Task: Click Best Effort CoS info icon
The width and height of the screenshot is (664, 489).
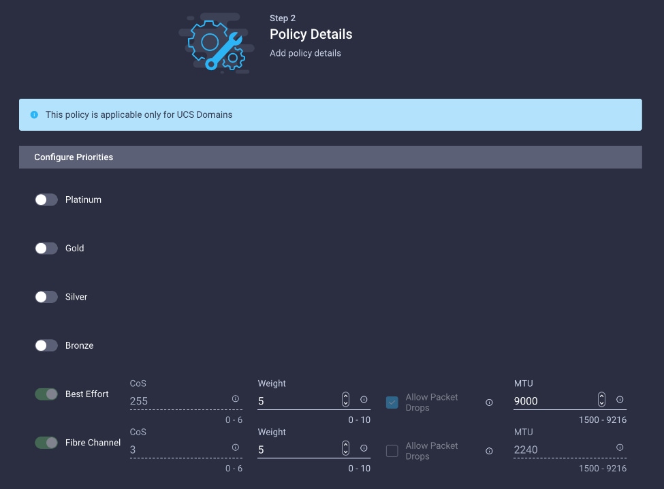Action: pyautogui.click(x=236, y=399)
